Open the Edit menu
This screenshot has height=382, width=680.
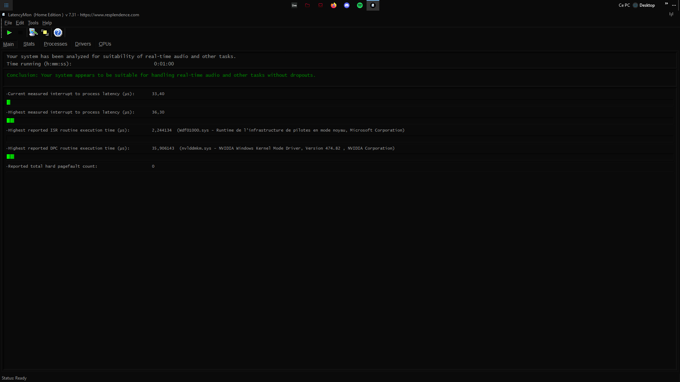pos(20,23)
